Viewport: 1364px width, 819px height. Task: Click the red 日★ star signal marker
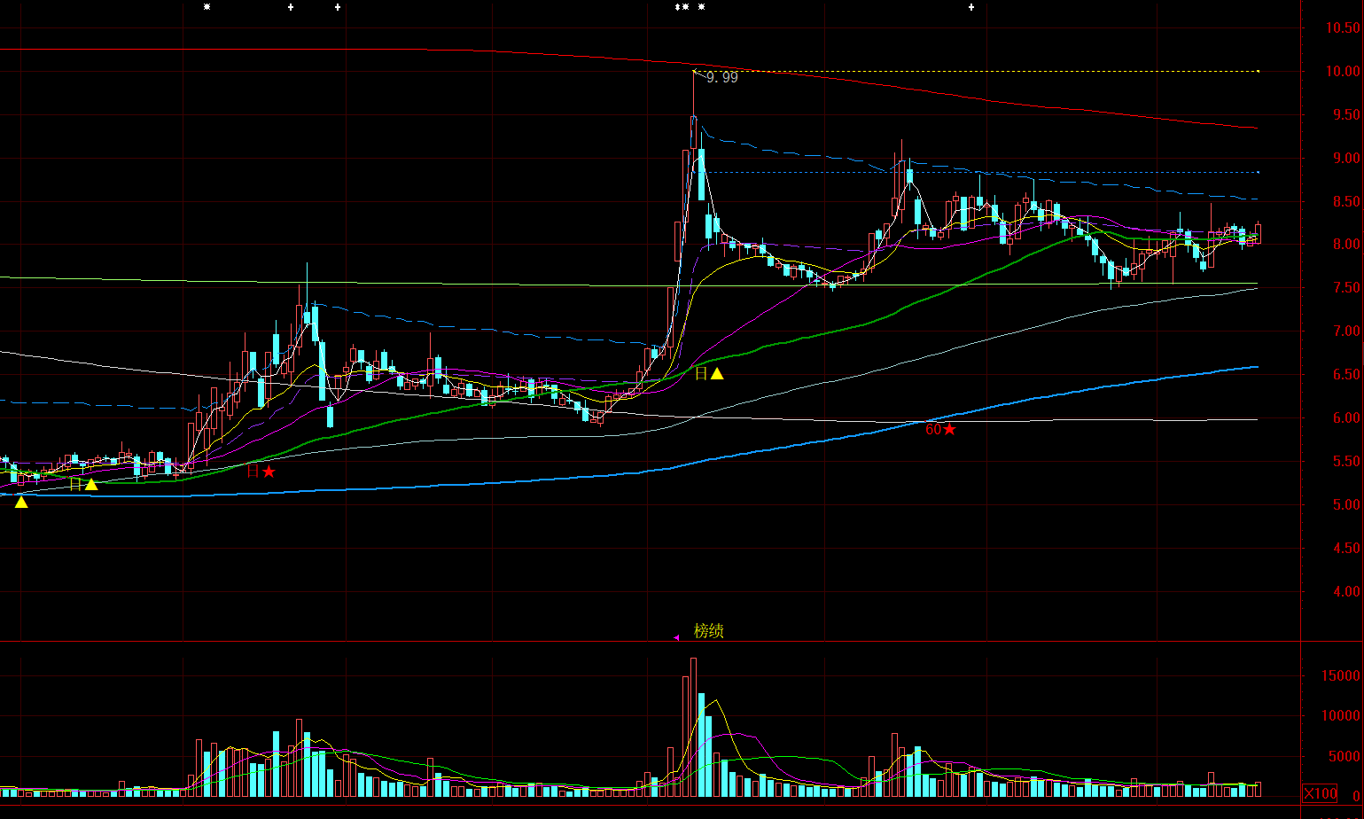261,472
